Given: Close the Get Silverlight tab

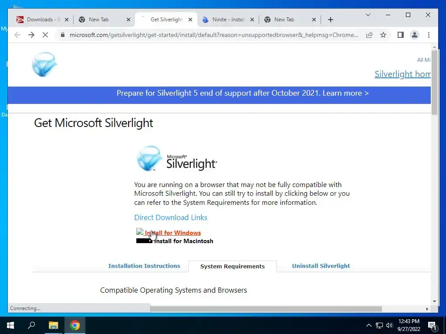Looking at the screenshot, I should [190, 20].
